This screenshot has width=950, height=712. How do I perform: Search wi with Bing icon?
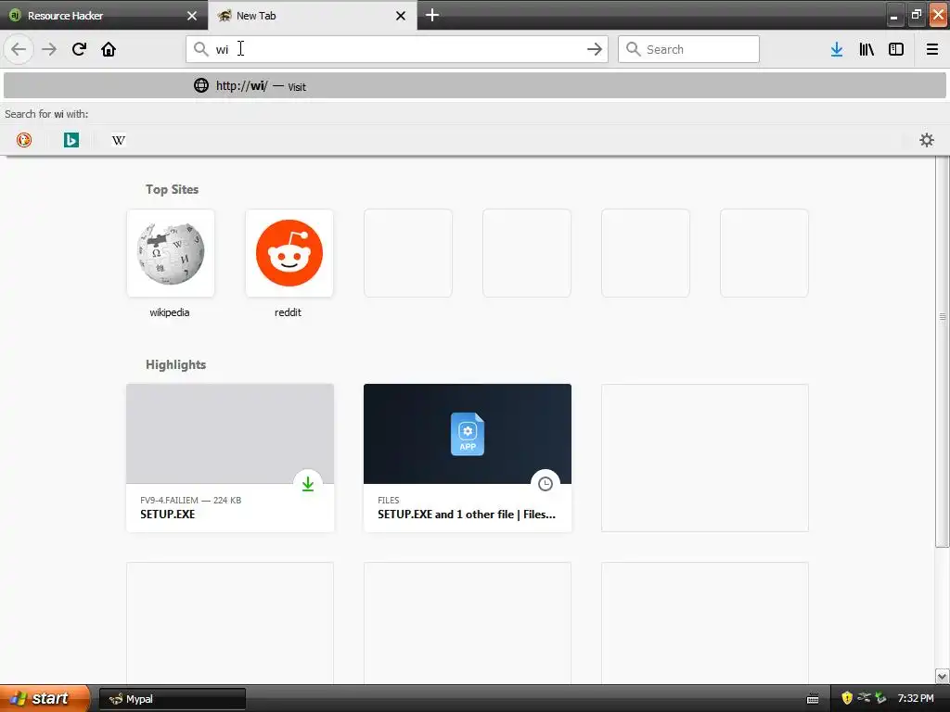click(71, 140)
